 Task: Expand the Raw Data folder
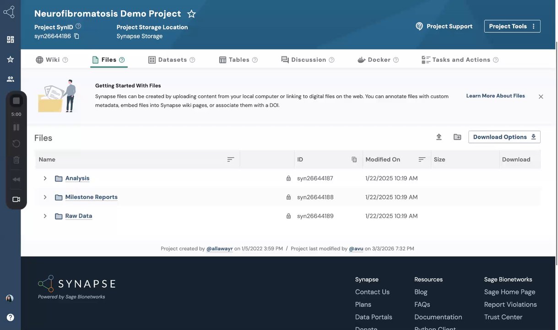[x=45, y=216]
